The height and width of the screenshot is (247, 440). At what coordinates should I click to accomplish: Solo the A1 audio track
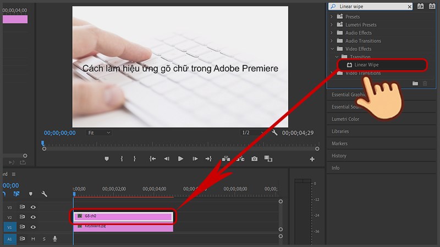tap(44, 239)
